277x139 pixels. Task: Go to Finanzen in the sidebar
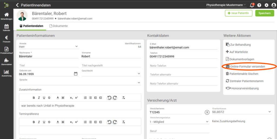click(x=6, y=39)
